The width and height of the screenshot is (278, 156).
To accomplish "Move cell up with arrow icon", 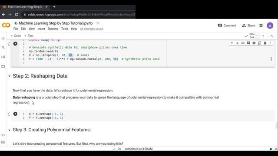I will [x=232, y=43].
